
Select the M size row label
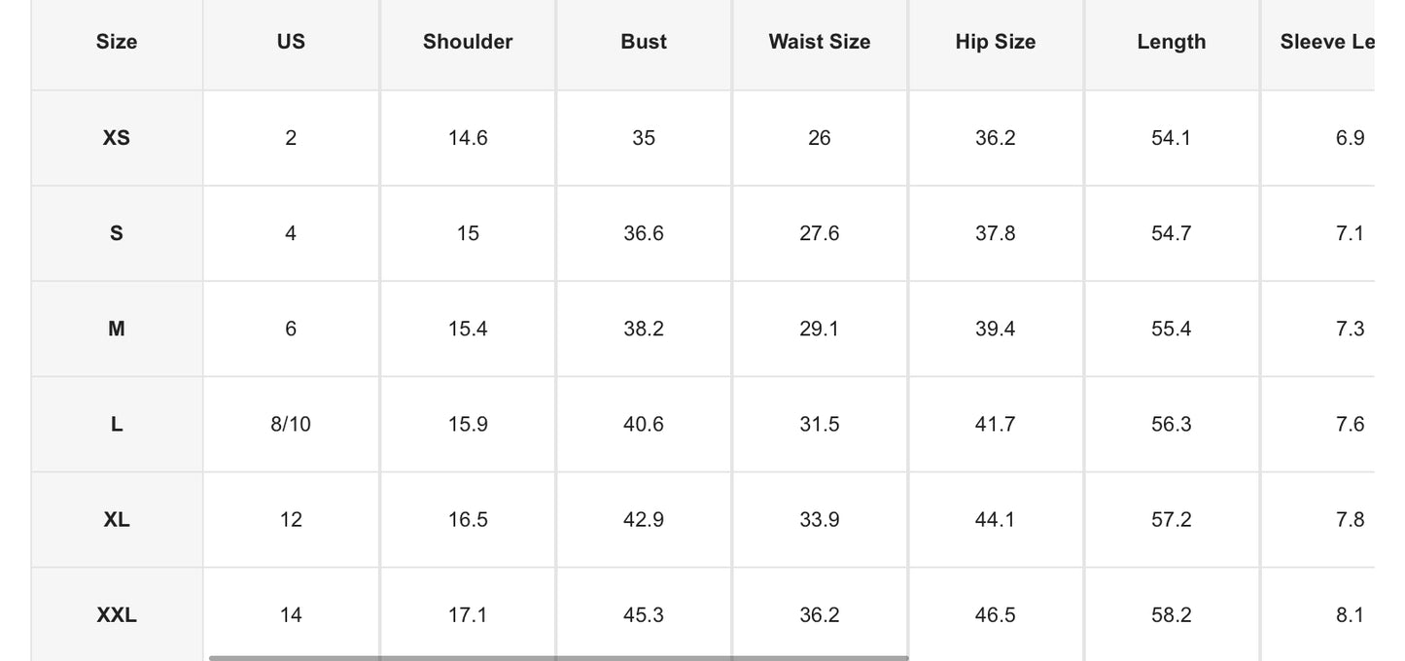pyautogui.click(x=117, y=329)
